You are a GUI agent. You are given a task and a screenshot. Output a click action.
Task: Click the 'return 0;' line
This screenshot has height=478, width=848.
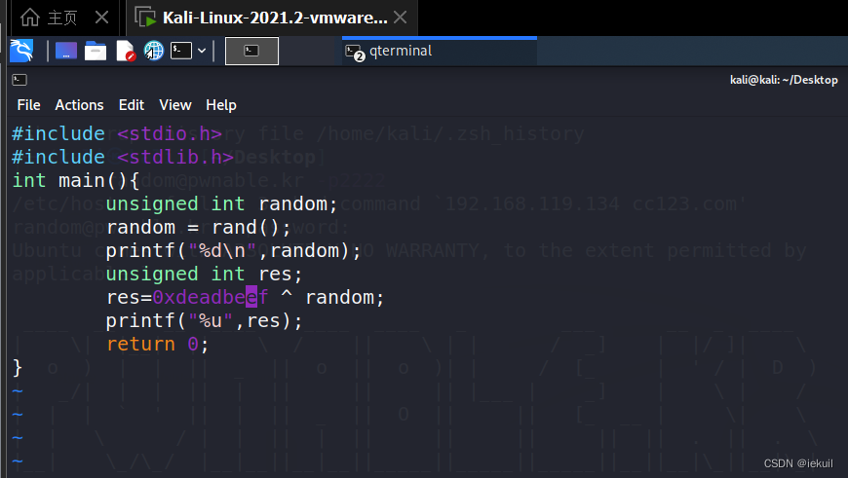point(157,344)
